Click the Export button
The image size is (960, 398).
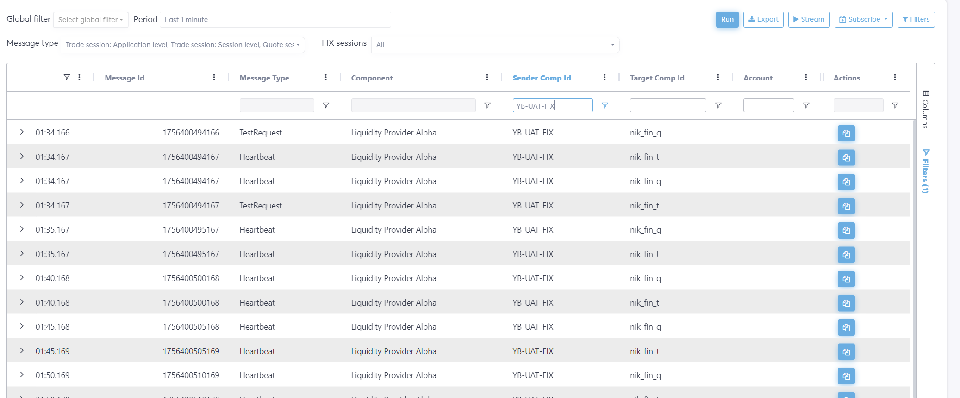click(763, 19)
